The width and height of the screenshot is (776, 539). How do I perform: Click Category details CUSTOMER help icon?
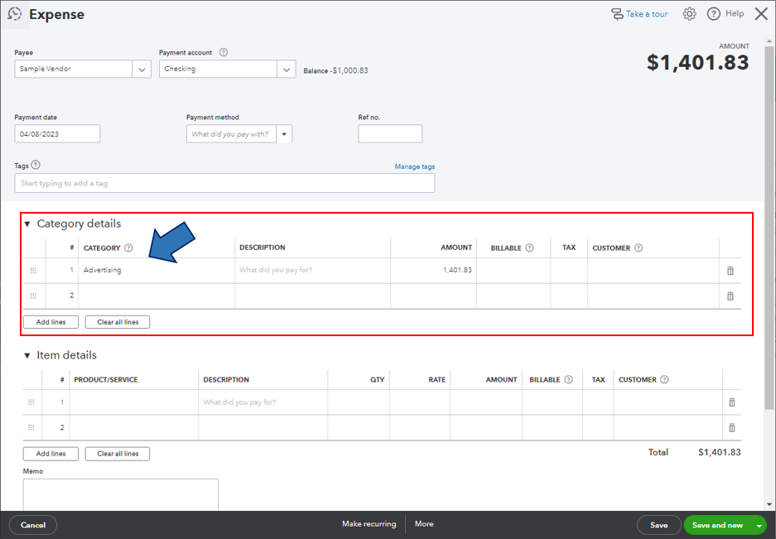pos(639,248)
